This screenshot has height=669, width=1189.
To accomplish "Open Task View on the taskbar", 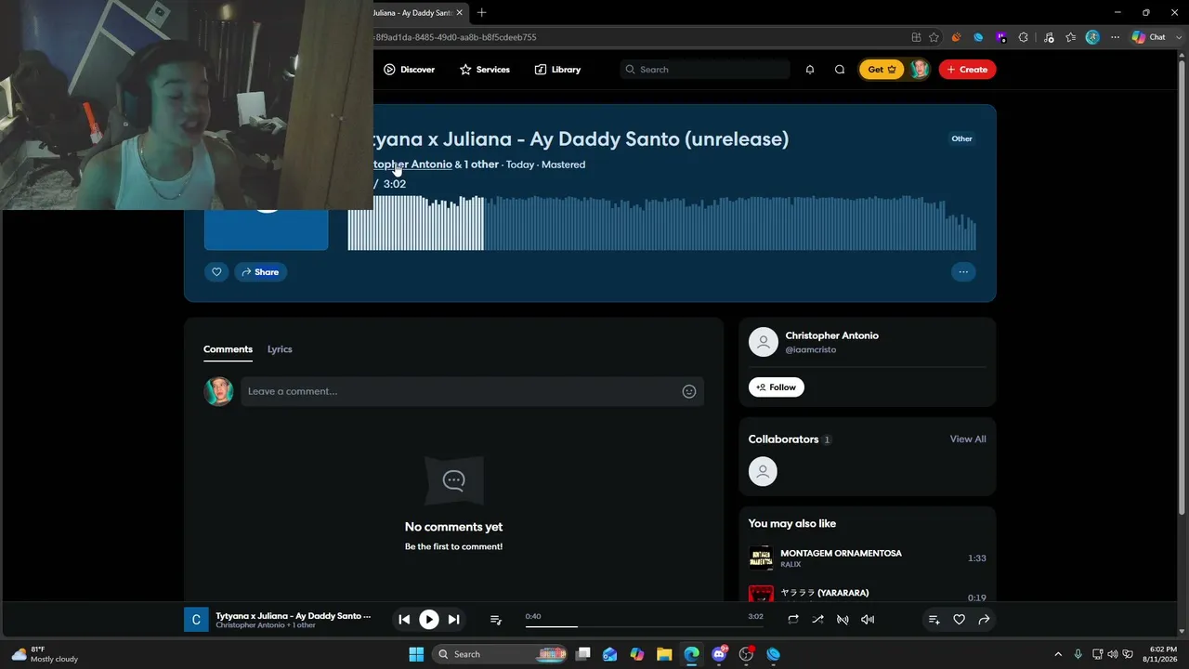I will (x=583, y=654).
